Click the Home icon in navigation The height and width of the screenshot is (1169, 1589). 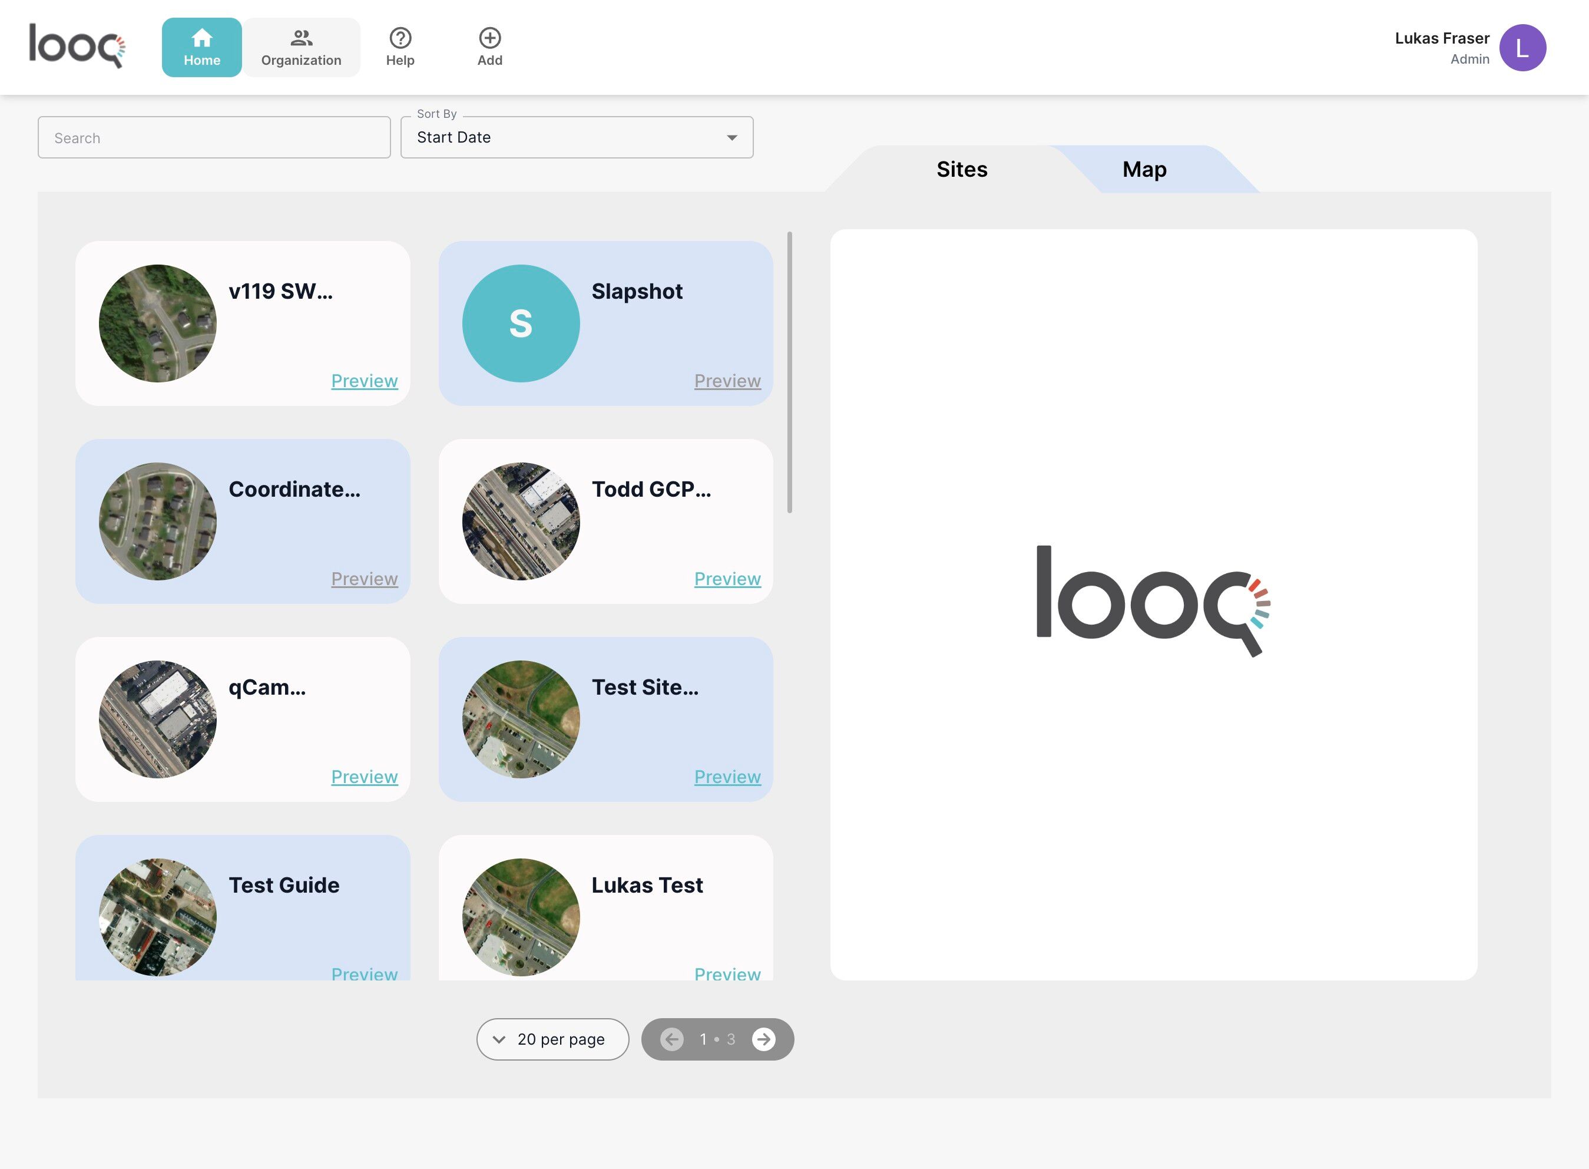(201, 38)
